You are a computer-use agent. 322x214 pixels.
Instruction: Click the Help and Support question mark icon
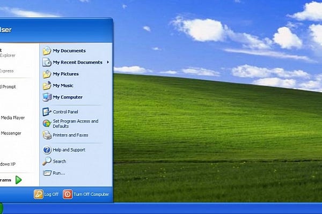(x=47, y=150)
